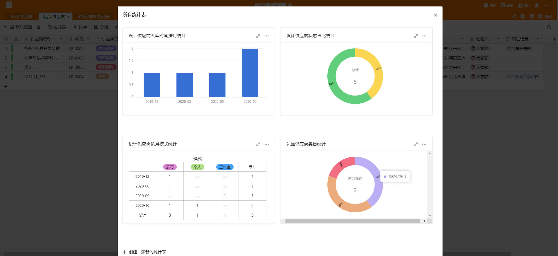Click the scroll-right arrow in 礼品供应商类目统计
This screenshot has width=558, height=256.
425,221
